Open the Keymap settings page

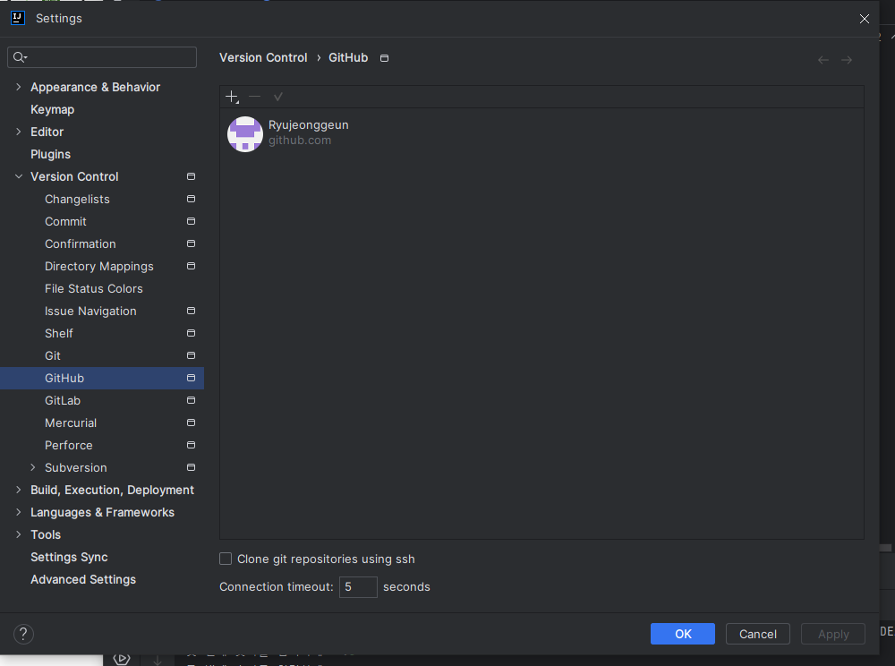tap(53, 109)
